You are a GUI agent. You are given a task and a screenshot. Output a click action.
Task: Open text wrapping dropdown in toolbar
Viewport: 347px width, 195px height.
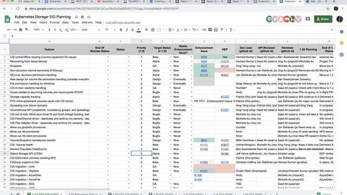(187, 30)
